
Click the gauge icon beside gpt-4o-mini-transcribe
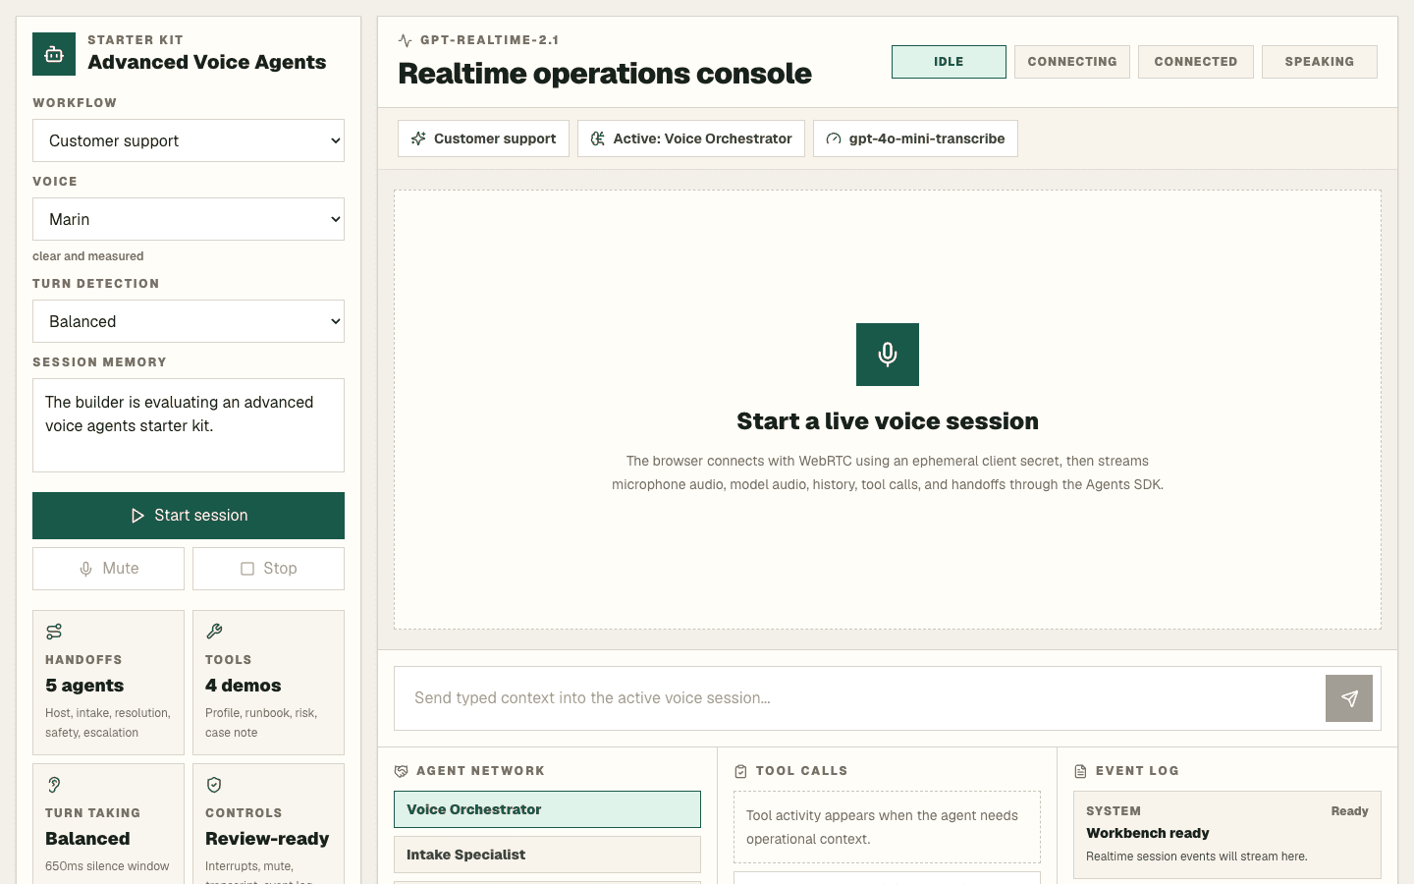[x=834, y=138]
